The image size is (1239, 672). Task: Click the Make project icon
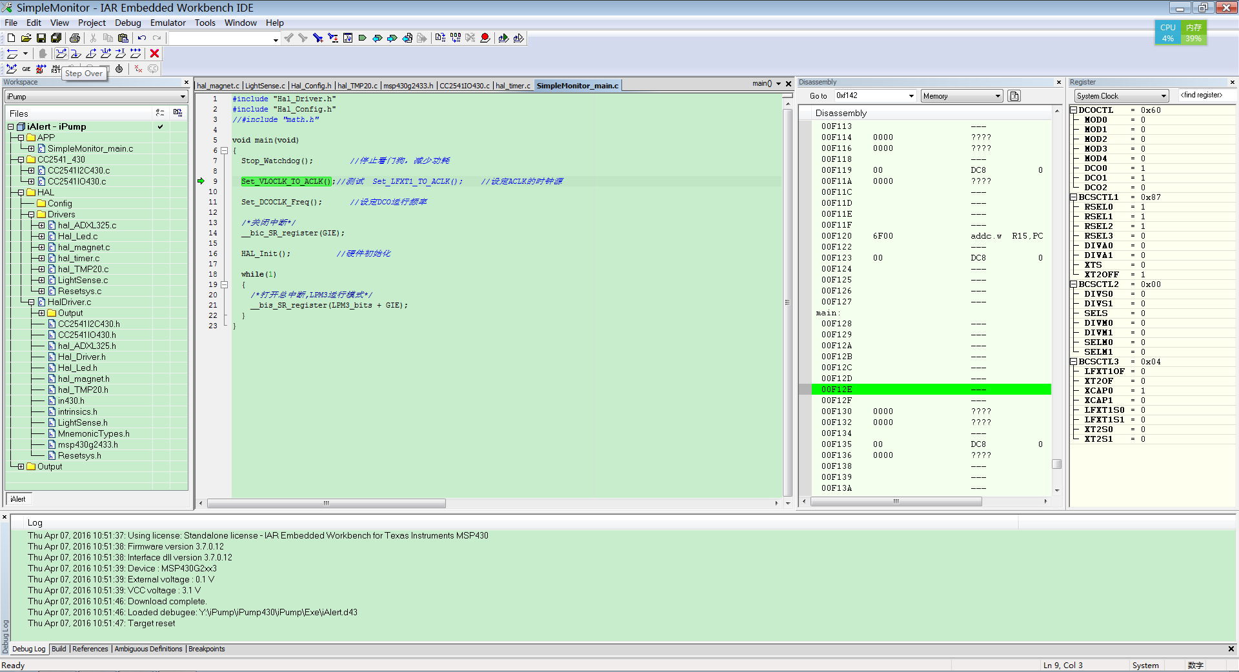[x=456, y=38]
